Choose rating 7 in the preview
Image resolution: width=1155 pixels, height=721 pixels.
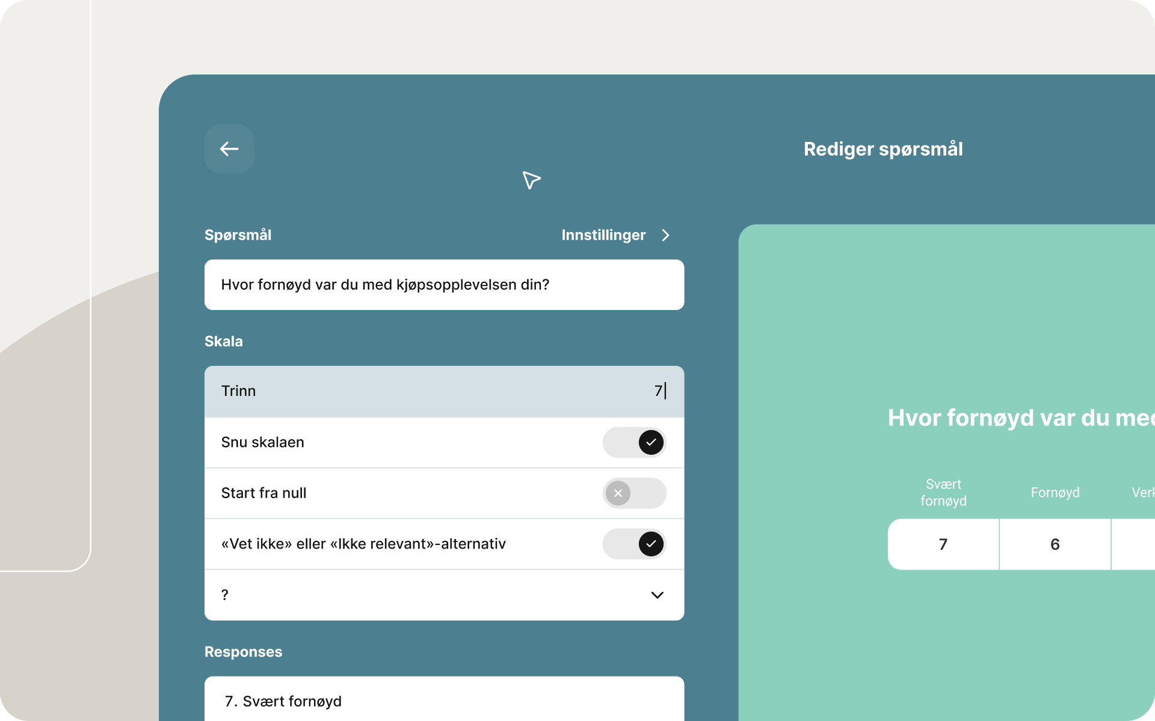[x=943, y=544]
